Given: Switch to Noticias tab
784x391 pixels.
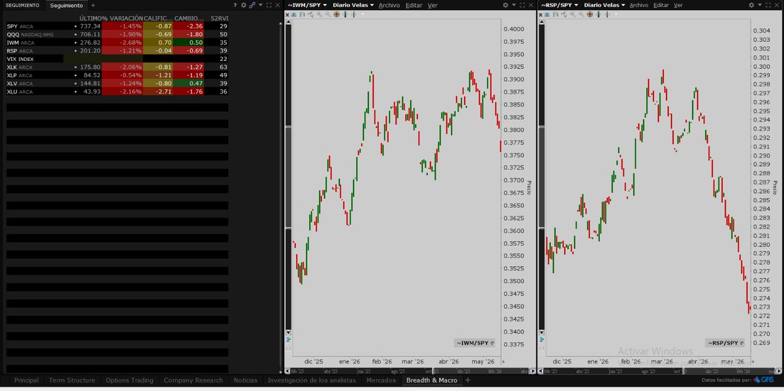Looking at the screenshot, I should click(245, 380).
